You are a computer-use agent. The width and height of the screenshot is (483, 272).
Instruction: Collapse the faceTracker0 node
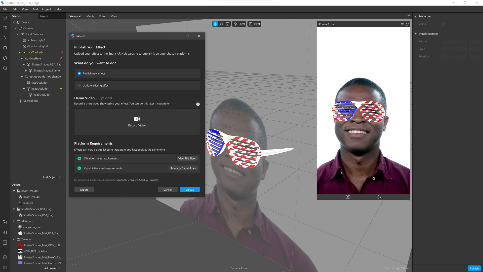point(20,52)
